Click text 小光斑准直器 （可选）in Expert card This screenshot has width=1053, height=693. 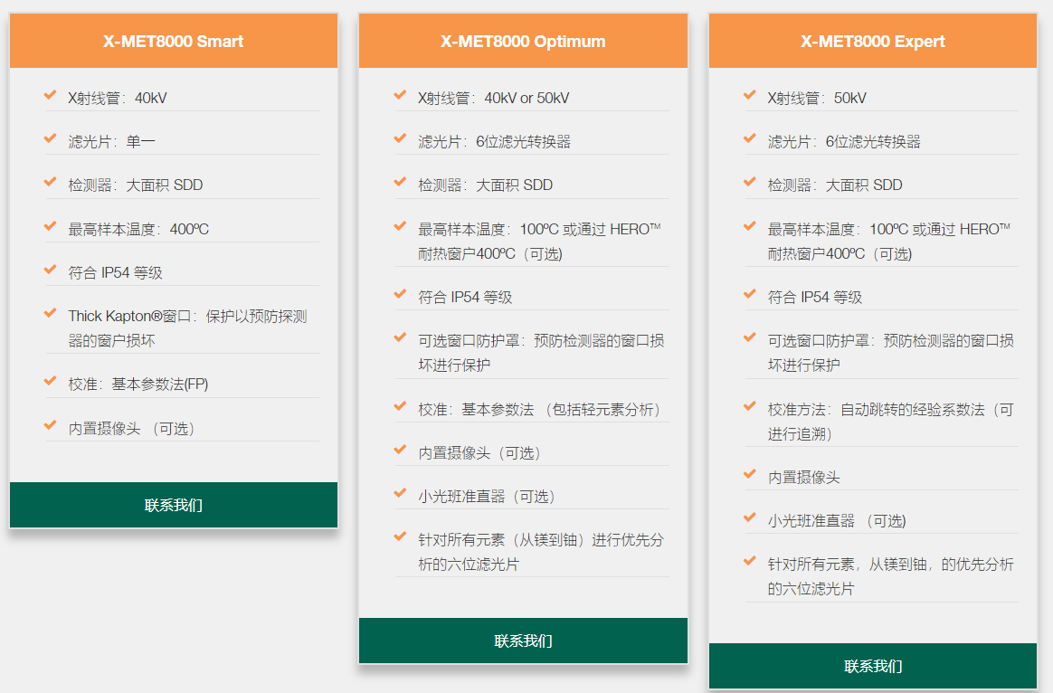click(x=837, y=521)
